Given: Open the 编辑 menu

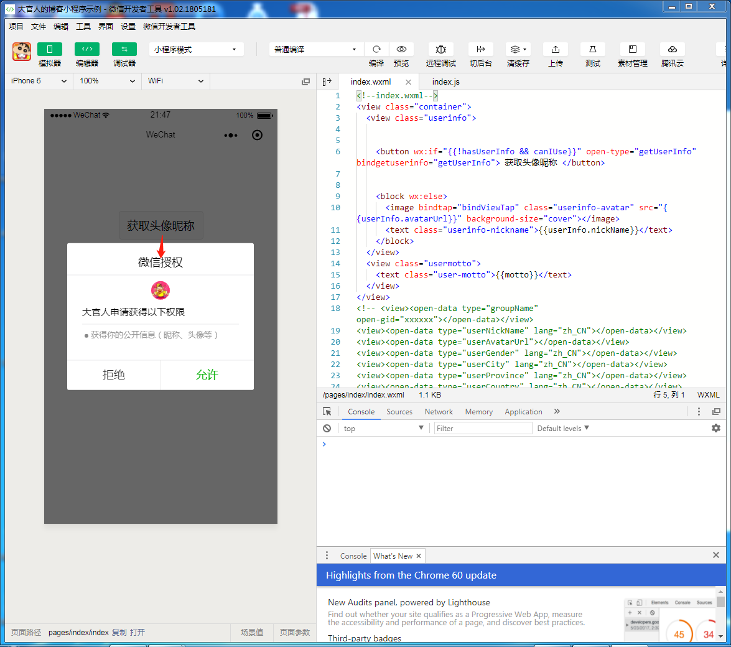Looking at the screenshot, I should tap(60, 27).
